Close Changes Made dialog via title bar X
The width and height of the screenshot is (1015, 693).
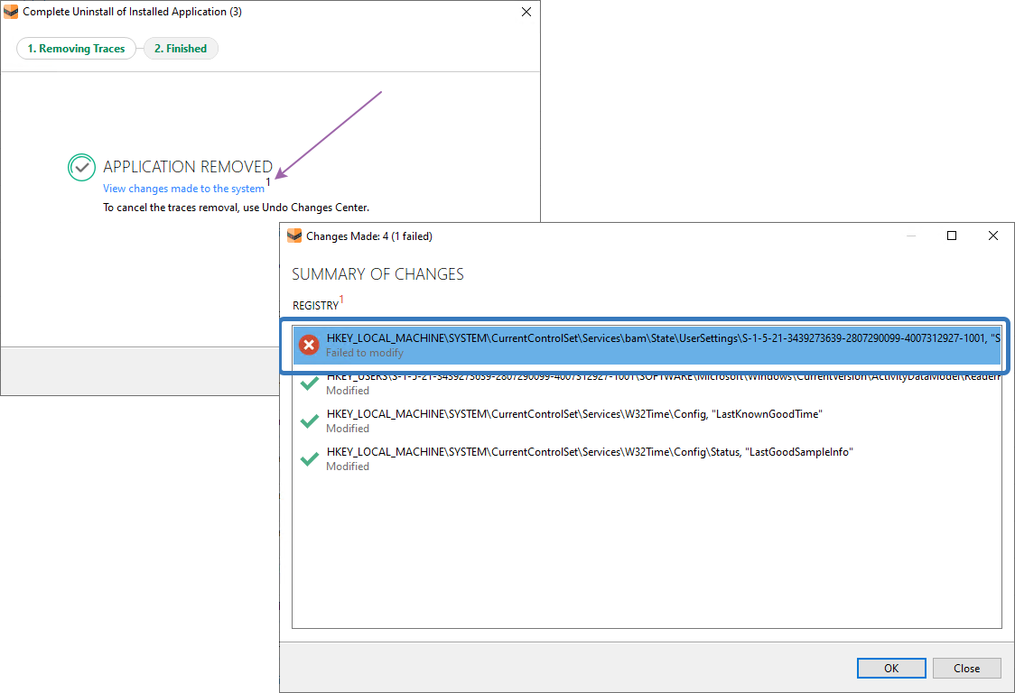(x=992, y=236)
